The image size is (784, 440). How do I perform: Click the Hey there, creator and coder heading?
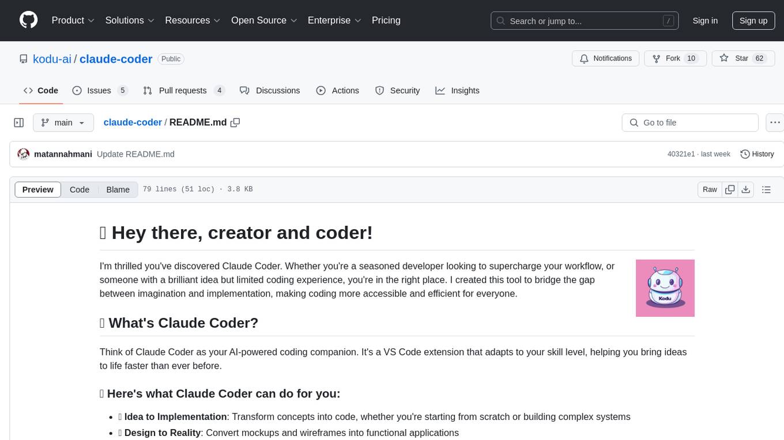(236, 233)
